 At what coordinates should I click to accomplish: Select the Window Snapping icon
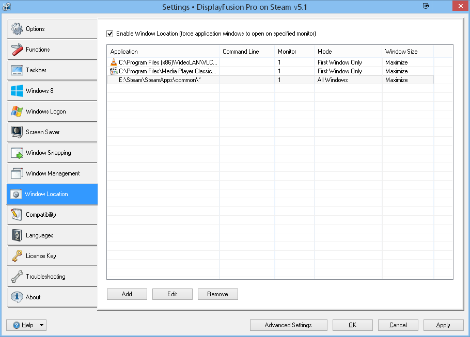tap(17, 153)
